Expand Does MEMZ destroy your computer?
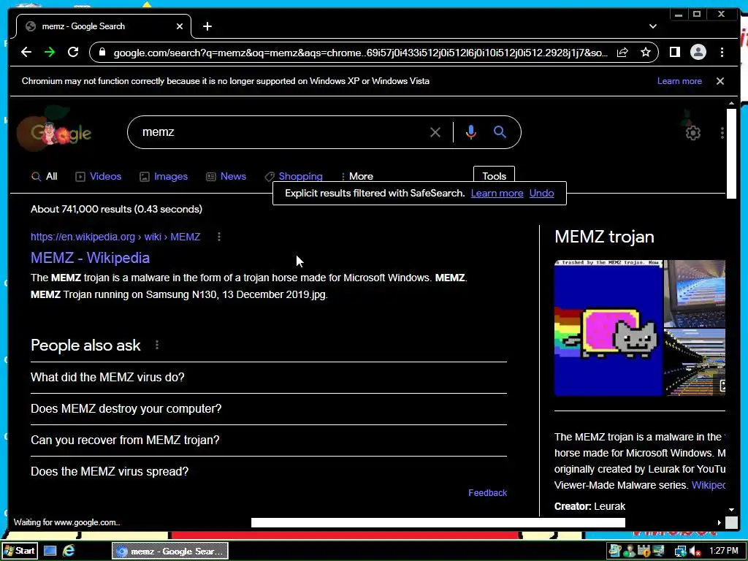The height and width of the screenshot is (561, 748). 269,409
